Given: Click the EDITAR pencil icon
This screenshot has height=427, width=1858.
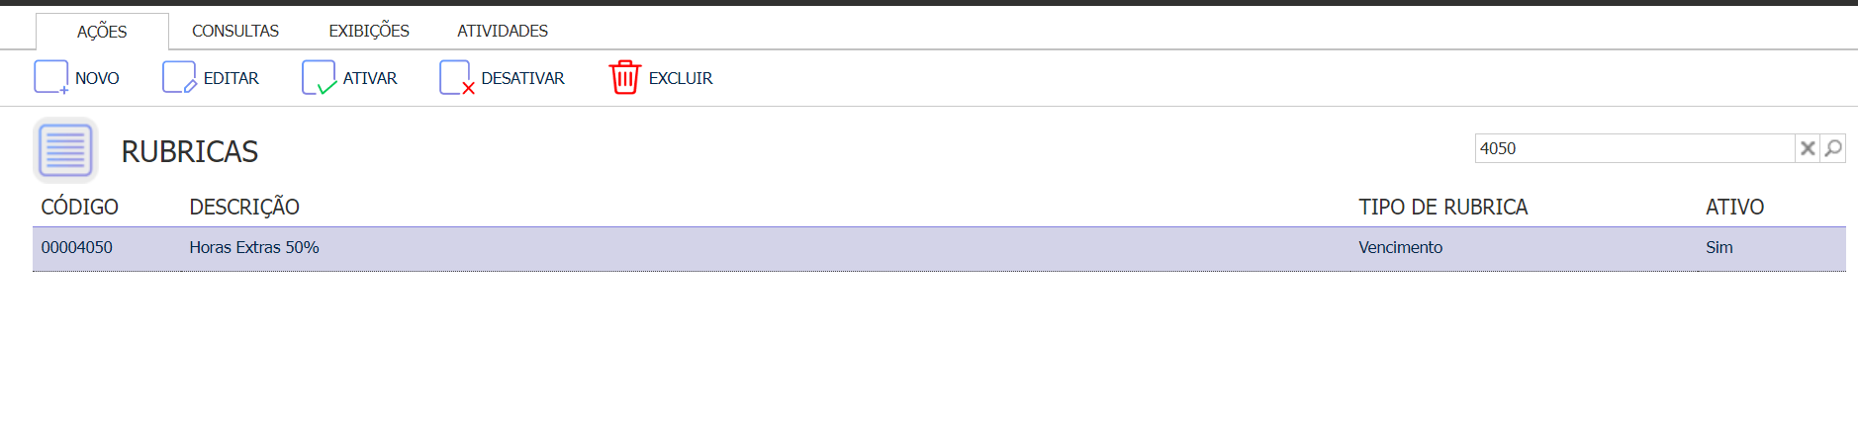Looking at the screenshot, I should tap(179, 77).
